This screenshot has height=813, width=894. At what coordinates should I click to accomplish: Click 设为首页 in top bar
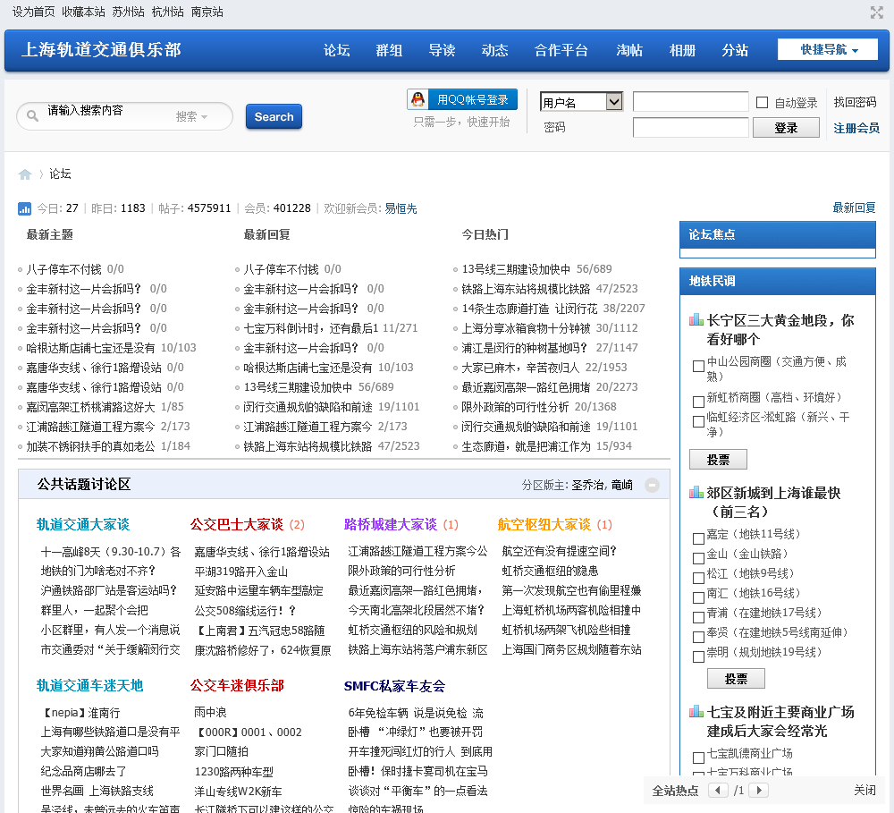coord(34,12)
